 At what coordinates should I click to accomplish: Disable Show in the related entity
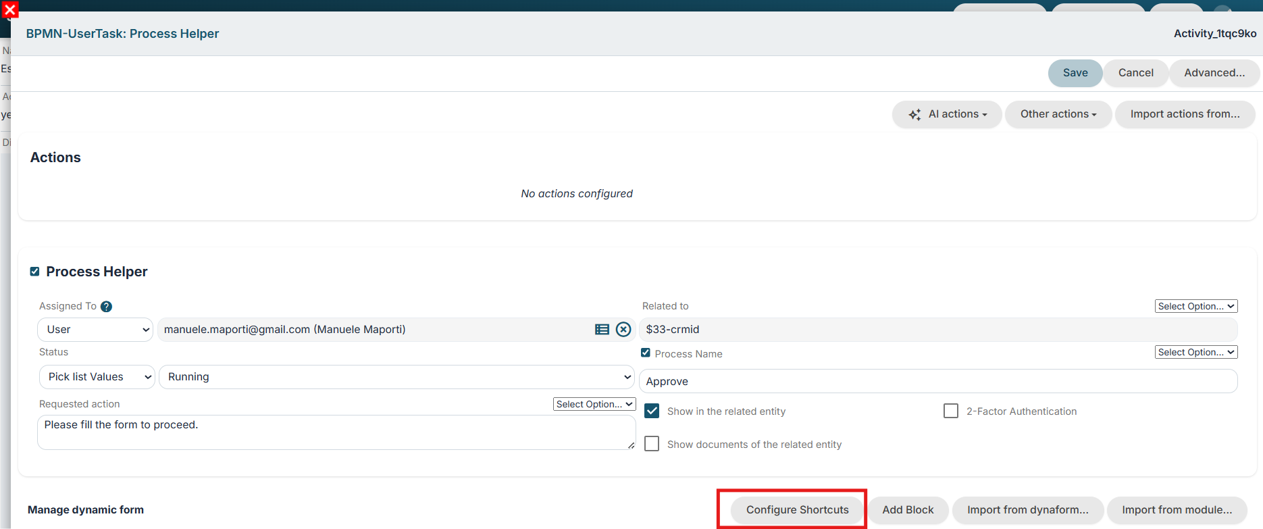coord(652,411)
